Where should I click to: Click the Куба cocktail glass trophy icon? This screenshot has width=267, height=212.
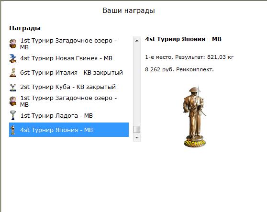[13, 87]
